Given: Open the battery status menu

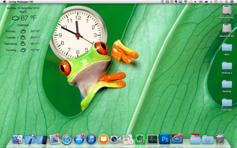Looking at the screenshot, I should click(x=201, y=2).
